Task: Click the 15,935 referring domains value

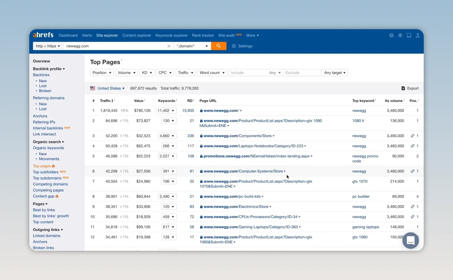Action: pyautogui.click(x=188, y=110)
